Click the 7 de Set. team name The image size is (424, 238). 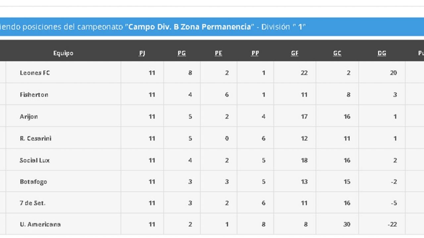[32, 203]
